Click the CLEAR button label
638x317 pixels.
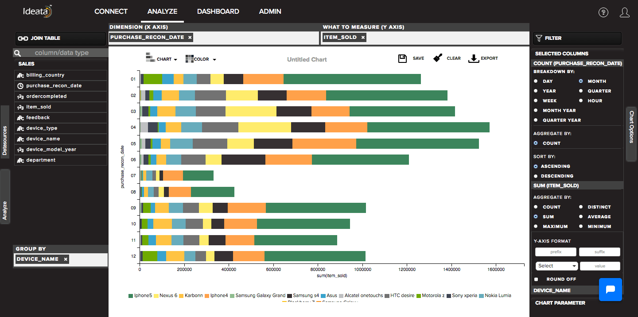pos(454,58)
